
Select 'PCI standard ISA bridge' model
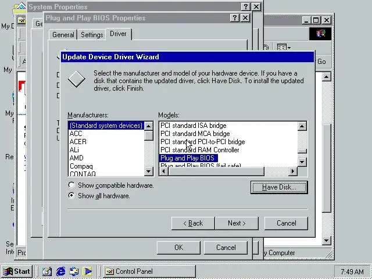[x=194, y=126]
